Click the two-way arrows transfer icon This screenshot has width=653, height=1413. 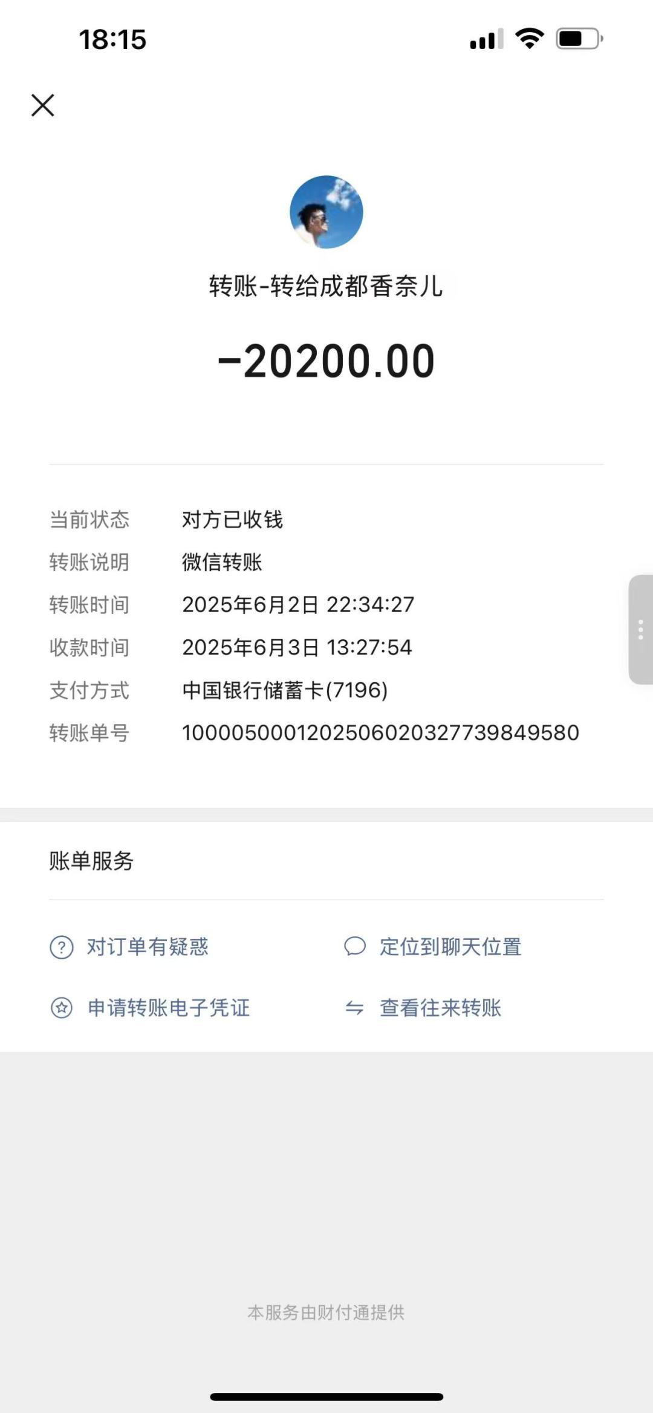pyautogui.click(x=354, y=1008)
